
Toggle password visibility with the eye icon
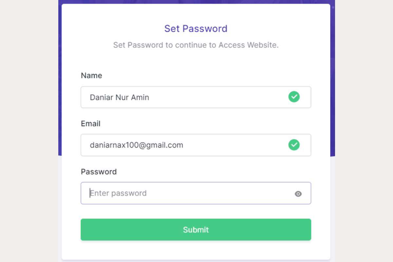point(298,194)
